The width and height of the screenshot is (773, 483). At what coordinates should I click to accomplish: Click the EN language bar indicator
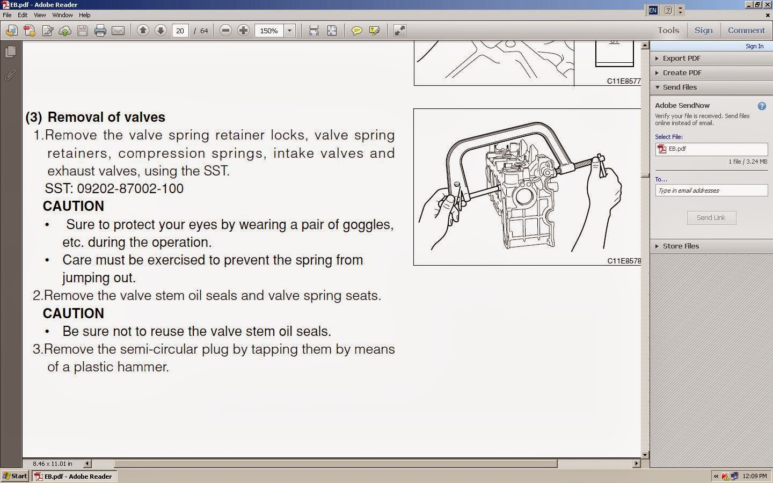(x=653, y=10)
